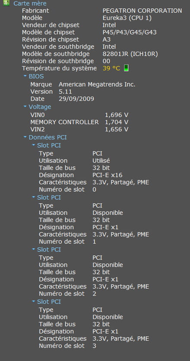Click the MEMORY CONTROLLER voltage row
The image size is (190, 361).
(x=79, y=122)
